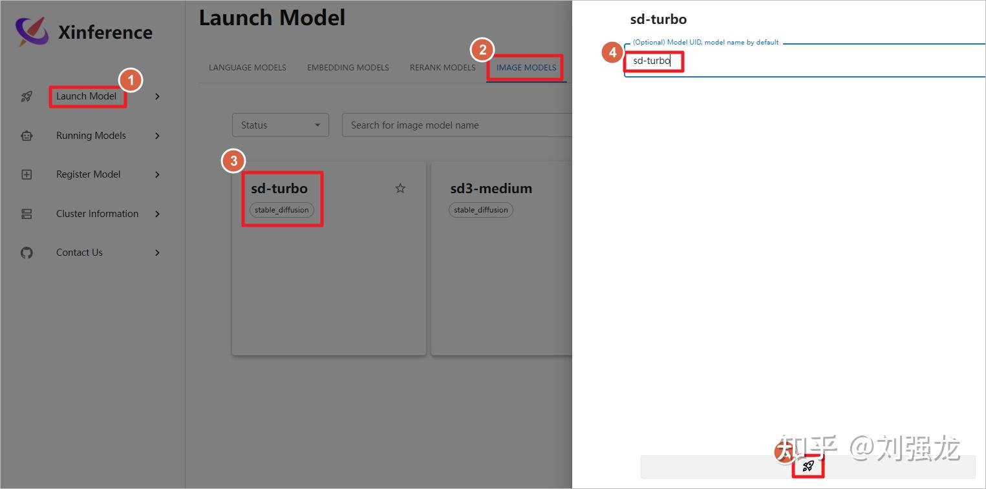Click the Xinference logo icon
The height and width of the screenshot is (489, 986).
(32, 32)
